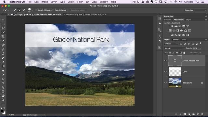Select the Crop tool
208x117 pixels.
click(x=3, y=37)
